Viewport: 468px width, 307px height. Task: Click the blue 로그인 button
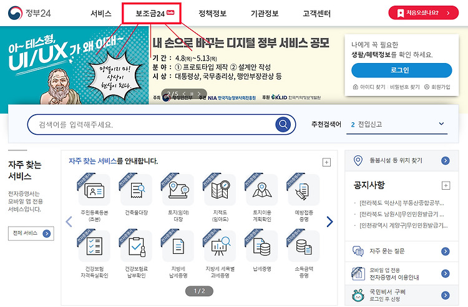(401, 71)
